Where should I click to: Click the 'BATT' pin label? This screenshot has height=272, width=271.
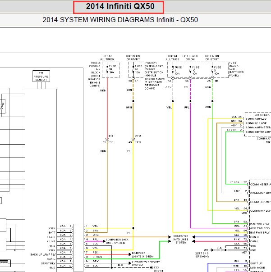pyautogui.click(x=52, y=233)
